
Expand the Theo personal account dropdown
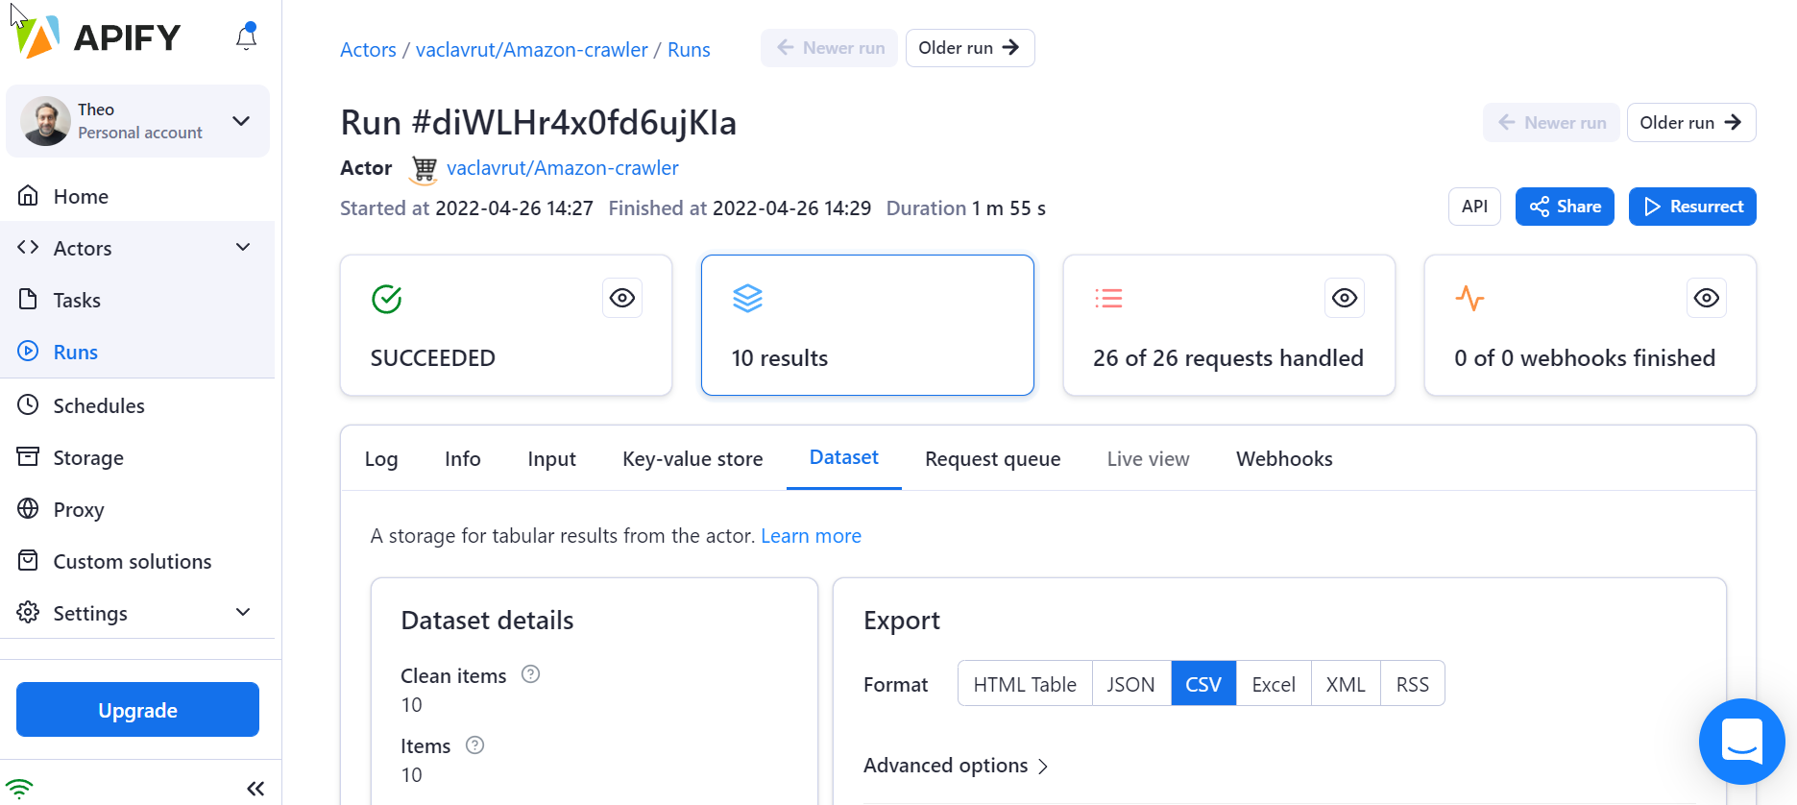coord(241,121)
